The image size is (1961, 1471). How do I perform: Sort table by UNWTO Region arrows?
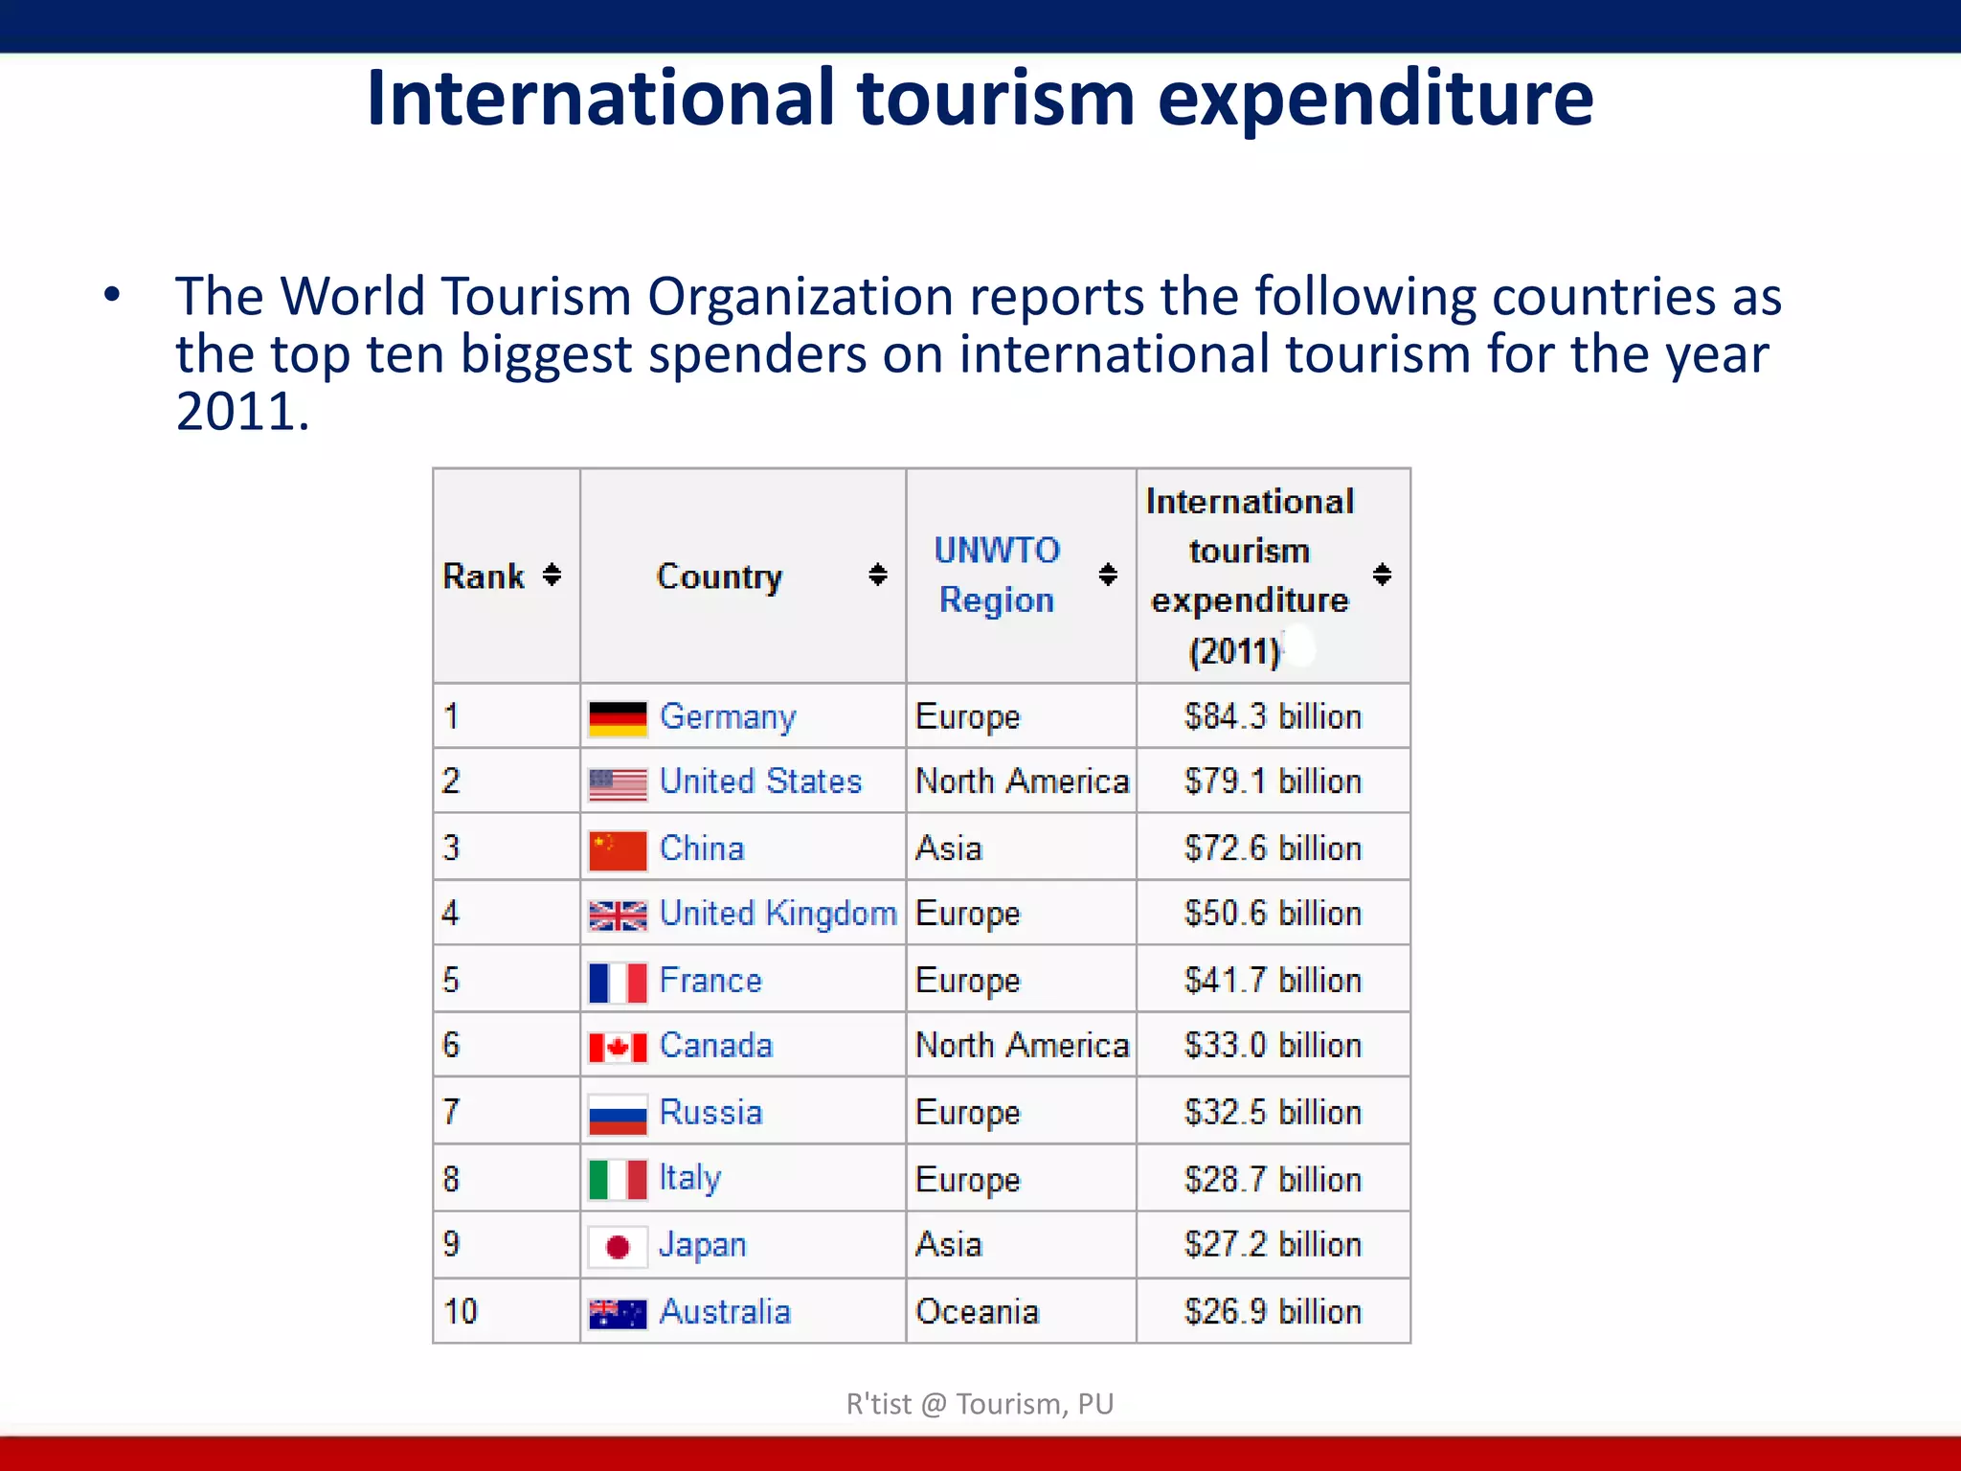pos(1108,575)
